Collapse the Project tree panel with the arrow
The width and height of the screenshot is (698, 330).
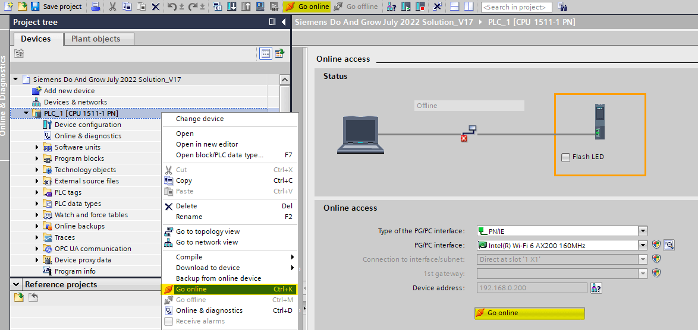click(284, 22)
